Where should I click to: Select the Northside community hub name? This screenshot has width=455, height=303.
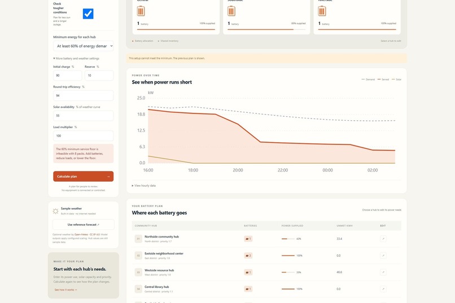pos(161,236)
